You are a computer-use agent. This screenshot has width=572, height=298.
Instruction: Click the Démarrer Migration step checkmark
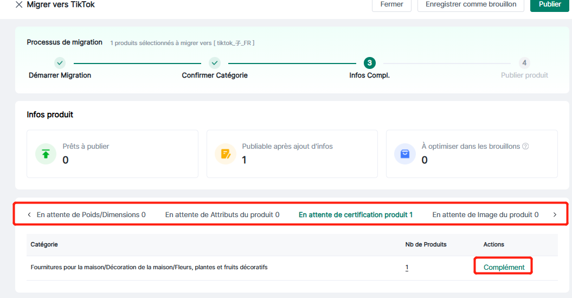[60, 63]
